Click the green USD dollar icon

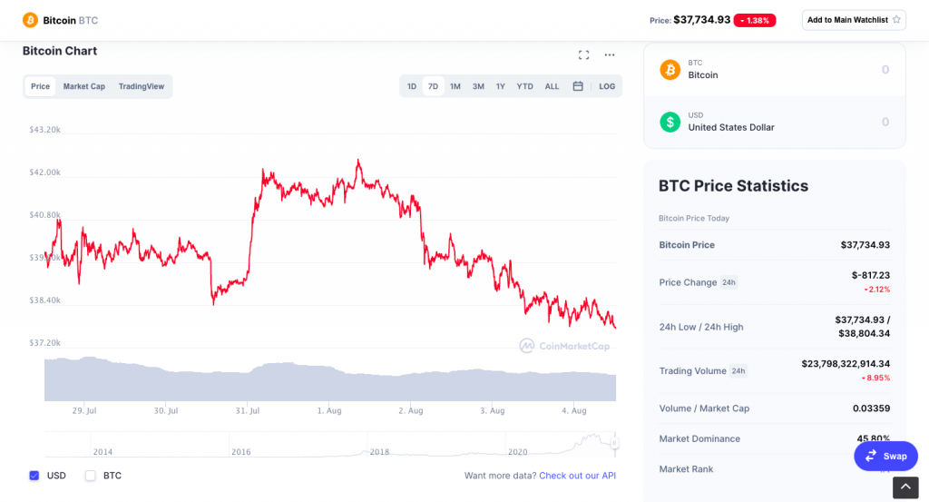point(670,122)
